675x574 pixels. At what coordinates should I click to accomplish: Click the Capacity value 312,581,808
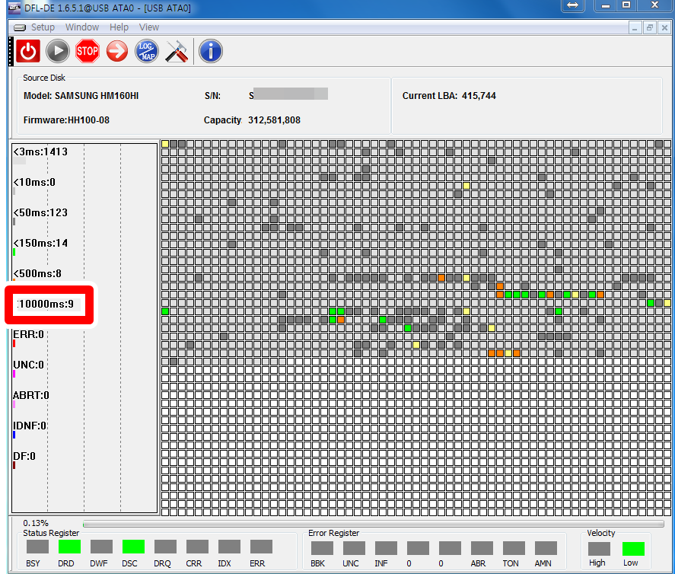pos(274,120)
